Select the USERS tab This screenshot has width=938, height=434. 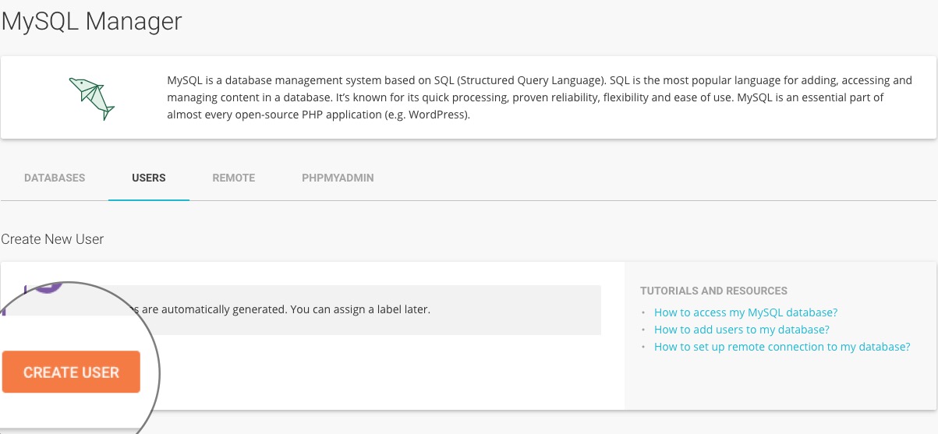(149, 178)
